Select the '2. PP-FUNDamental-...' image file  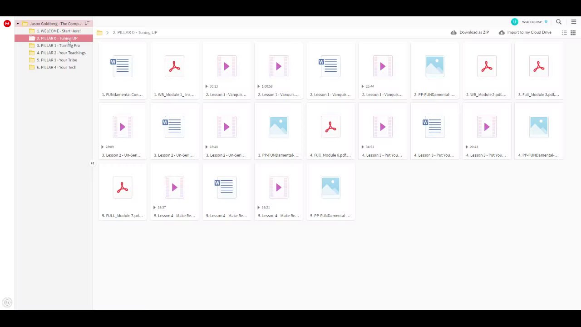[x=434, y=72]
